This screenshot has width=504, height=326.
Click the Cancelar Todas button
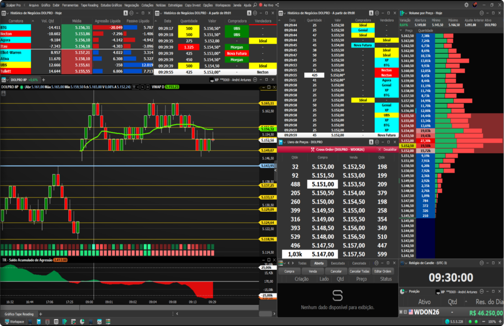359,271
